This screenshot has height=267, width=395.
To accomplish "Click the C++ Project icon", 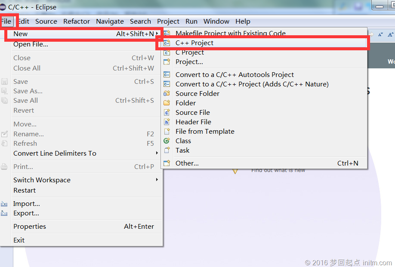I will point(167,43).
